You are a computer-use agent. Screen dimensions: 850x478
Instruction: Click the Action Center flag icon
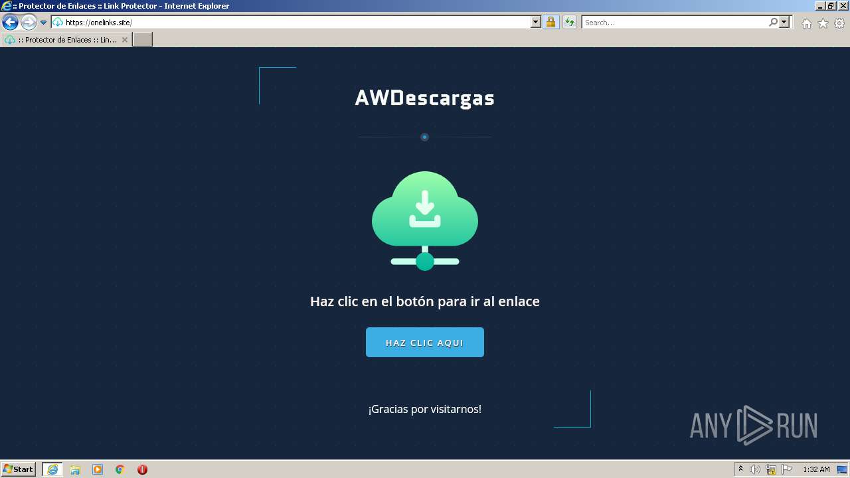[787, 469]
